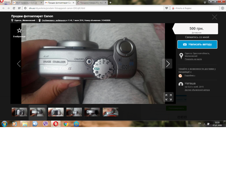
Task: Bookmark page with the heart icon
Action: [x=166, y=8]
